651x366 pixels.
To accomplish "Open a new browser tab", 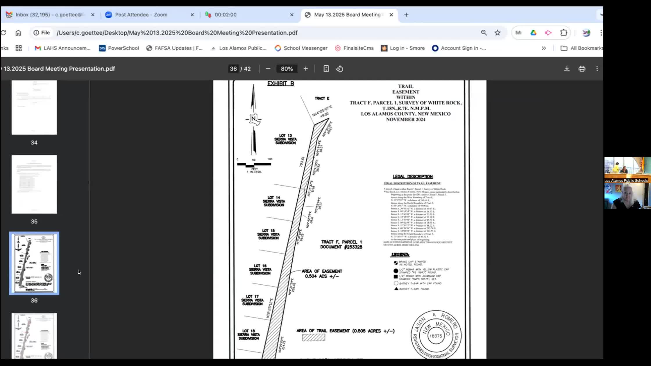I will point(406,15).
